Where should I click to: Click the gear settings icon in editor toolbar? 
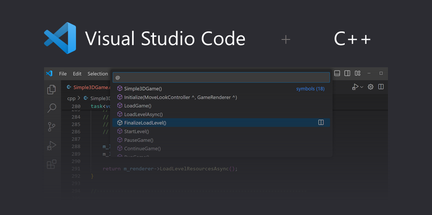click(x=370, y=87)
